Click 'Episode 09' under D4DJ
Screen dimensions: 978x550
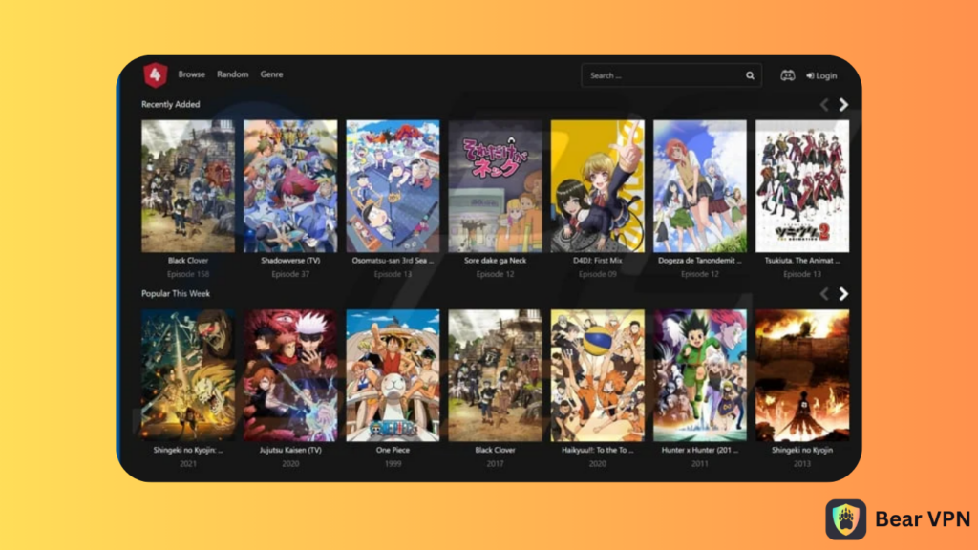click(598, 274)
